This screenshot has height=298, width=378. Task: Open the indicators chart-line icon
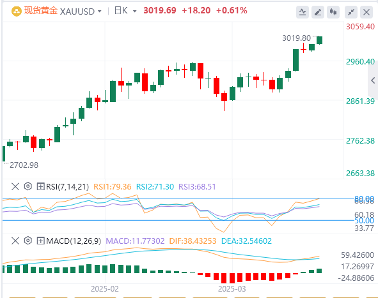point(303,11)
